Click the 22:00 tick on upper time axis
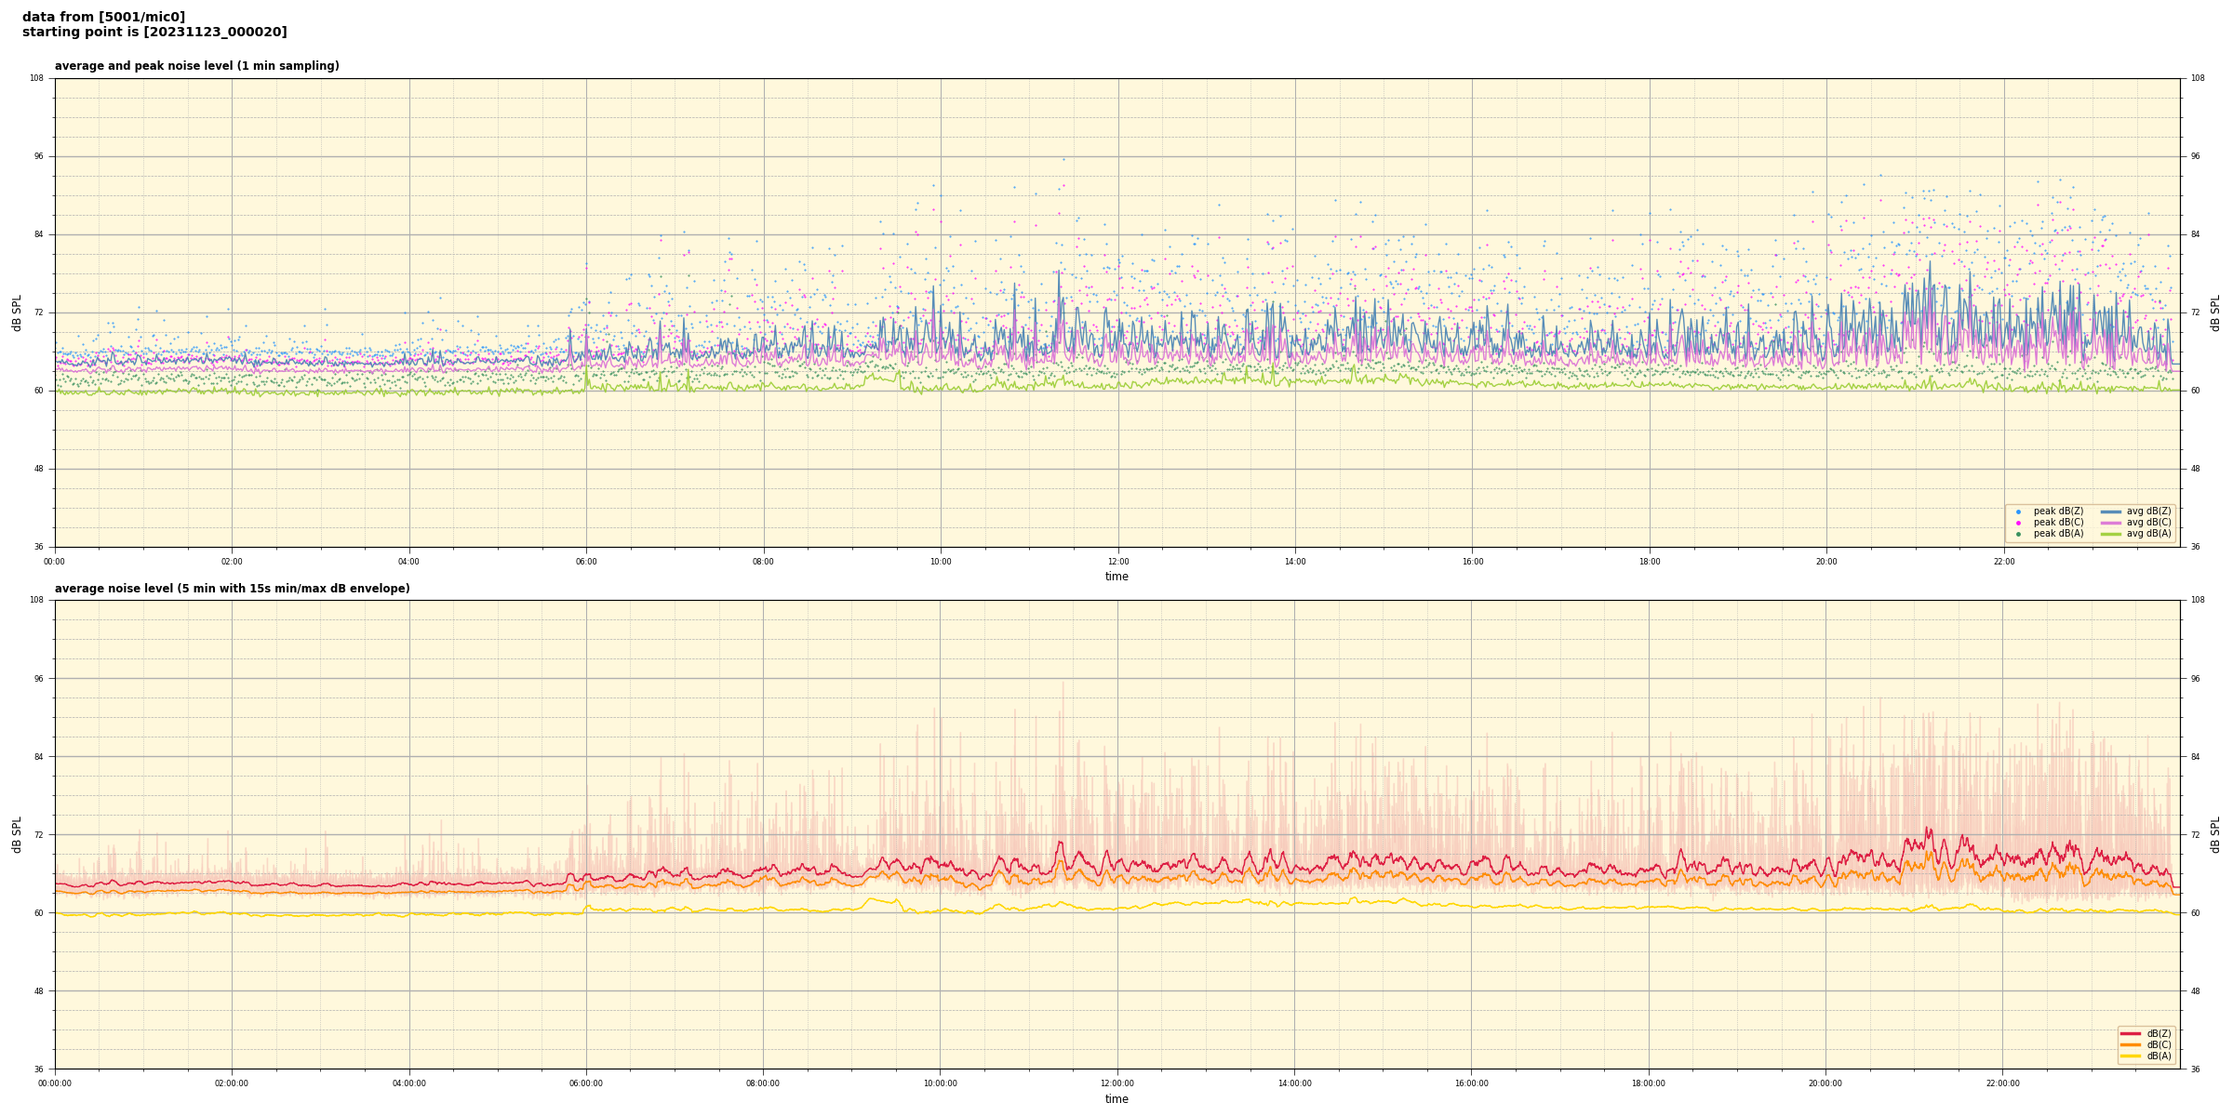The image size is (2233, 1116). coord(2004,562)
